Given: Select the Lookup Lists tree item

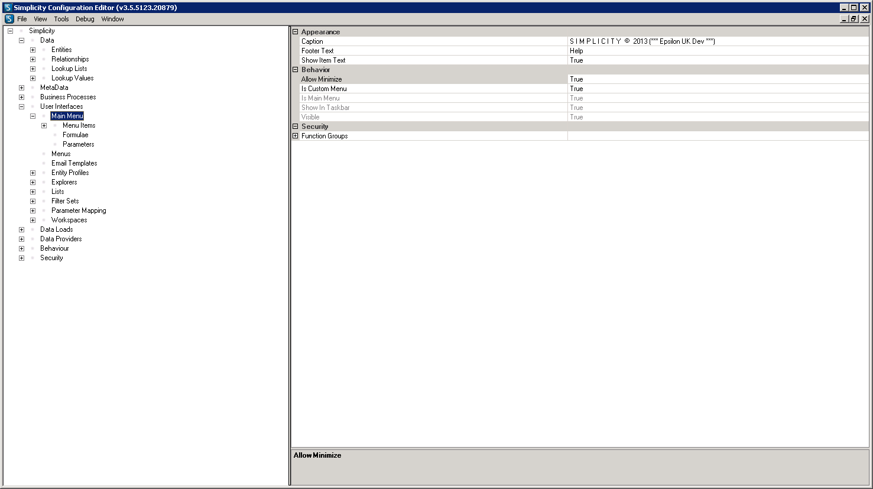Looking at the screenshot, I should click(x=69, y=69).
